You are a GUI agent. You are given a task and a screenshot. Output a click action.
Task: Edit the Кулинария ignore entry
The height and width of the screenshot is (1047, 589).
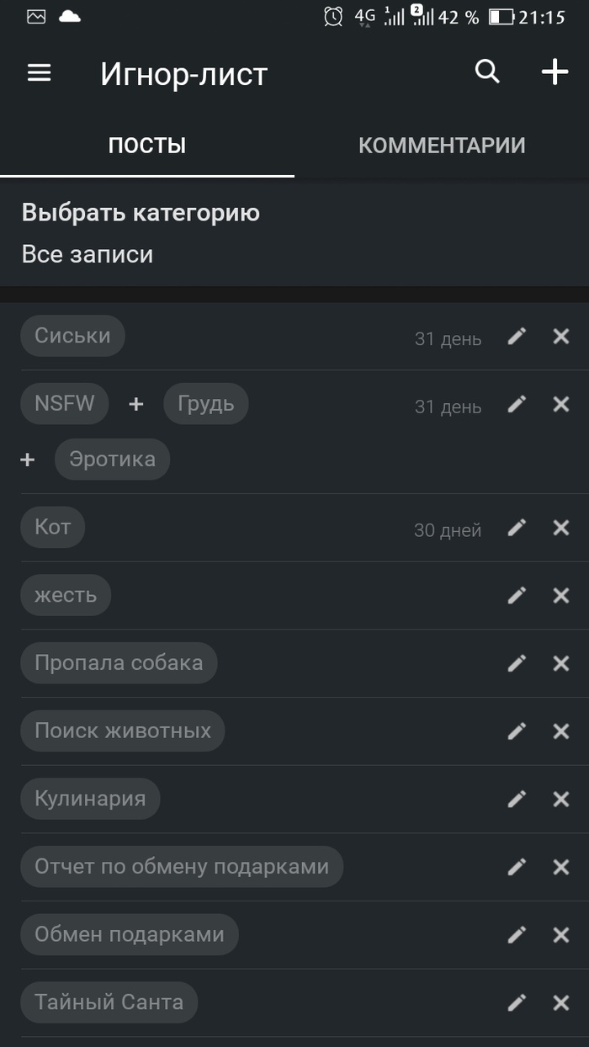(517, 799)
